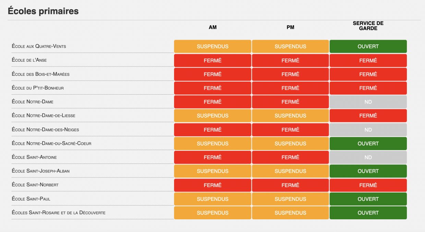The image size is (425, 232).
Task: Click the Service de garde column header
Action: (x=368, y=26)
